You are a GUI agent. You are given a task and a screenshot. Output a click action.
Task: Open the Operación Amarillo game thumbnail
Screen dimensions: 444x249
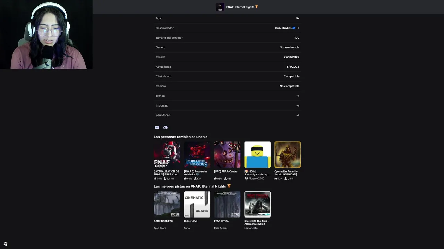[288, 155]
